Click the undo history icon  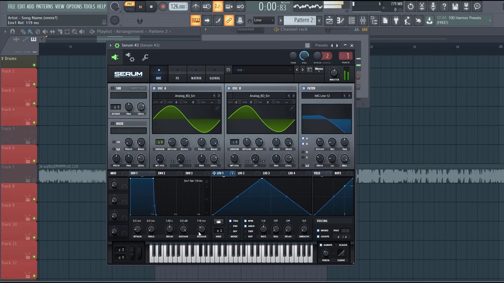411,6
